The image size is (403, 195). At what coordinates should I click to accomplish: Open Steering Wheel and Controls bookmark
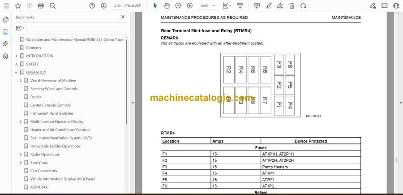click(x=54, y=89)
